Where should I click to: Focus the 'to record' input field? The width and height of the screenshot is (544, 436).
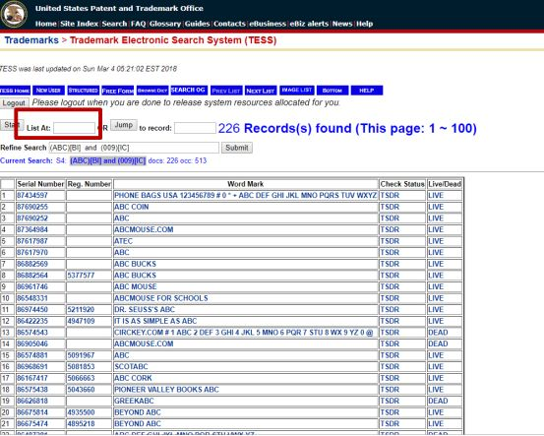pos(195,128)
